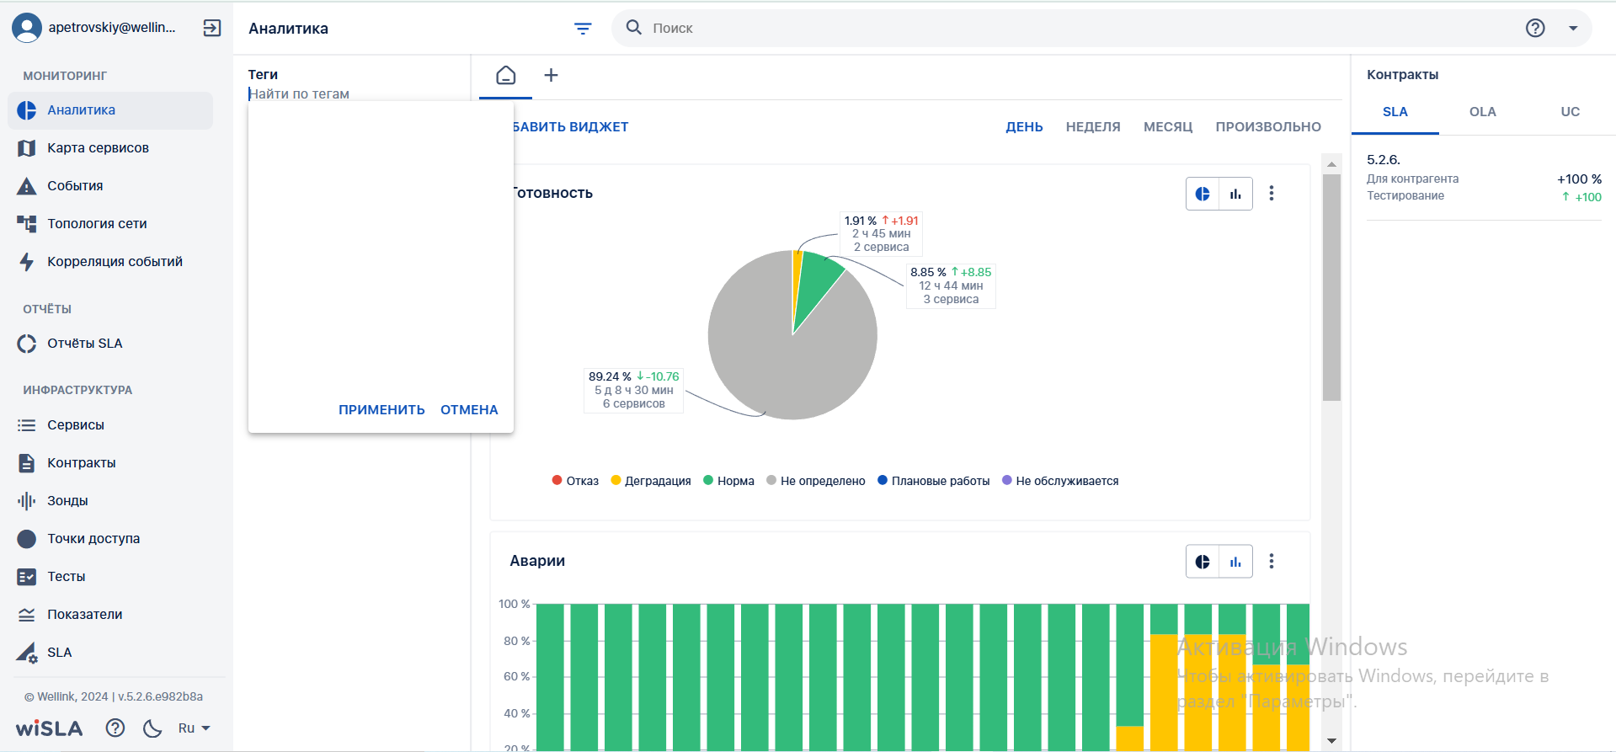1616x752 pixels.
Task: Click ОТМЕНА in tags popup
Action: 469,410
